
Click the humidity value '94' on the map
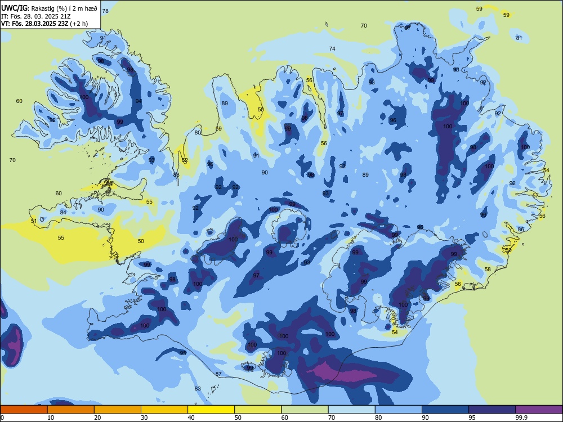pos(138,101)
